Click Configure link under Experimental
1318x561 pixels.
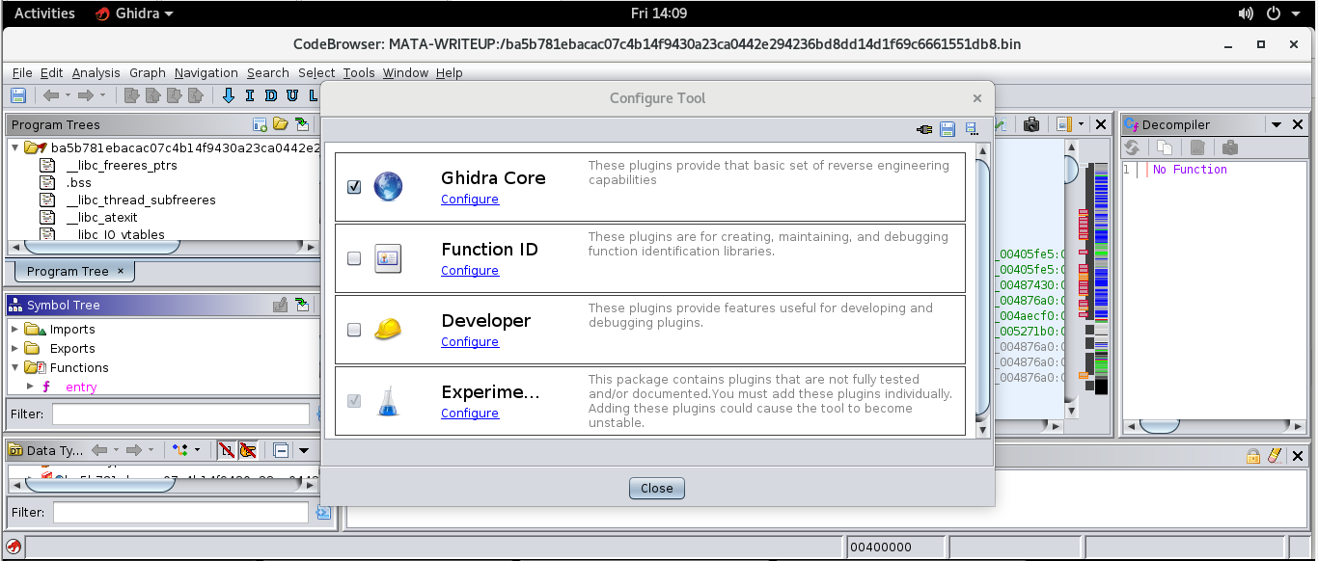point(470,414)
